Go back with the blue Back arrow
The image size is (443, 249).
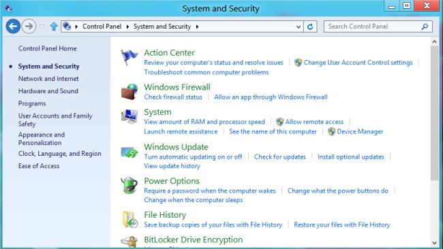[x=13, y=27]
